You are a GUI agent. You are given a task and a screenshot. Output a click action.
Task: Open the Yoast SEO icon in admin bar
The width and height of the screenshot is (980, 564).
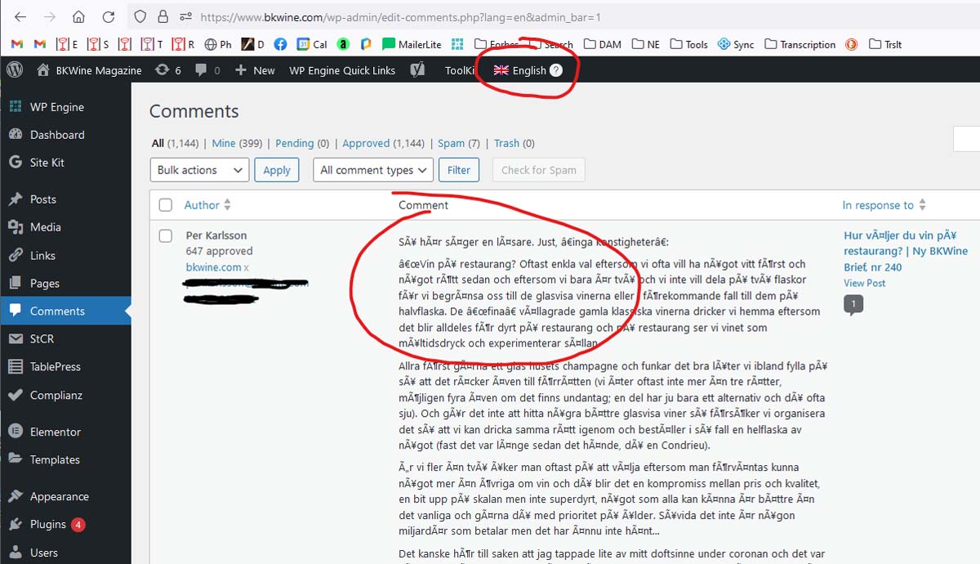point(417,70)
